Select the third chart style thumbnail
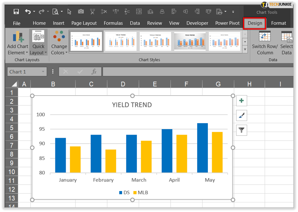298x212 pixels. click(x=155, y=41)
